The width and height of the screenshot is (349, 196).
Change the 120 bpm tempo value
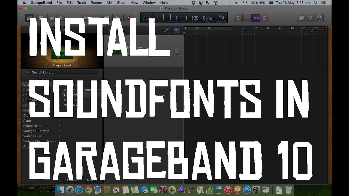(195, 18)
